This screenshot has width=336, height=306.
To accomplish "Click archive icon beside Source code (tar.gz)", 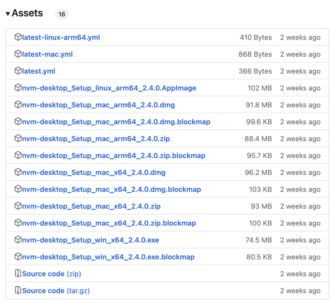I will tap(18, 291).
